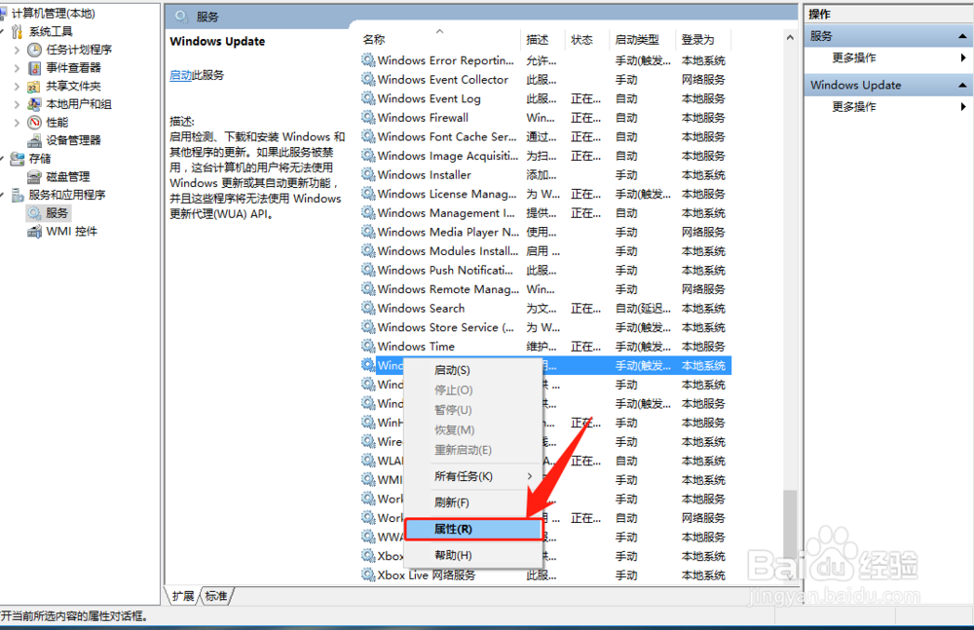Click gear icon of Windows Error Reporting
The width and height of the screenshot is (974, 630).
pyautogui.click(x=368, y=59)
